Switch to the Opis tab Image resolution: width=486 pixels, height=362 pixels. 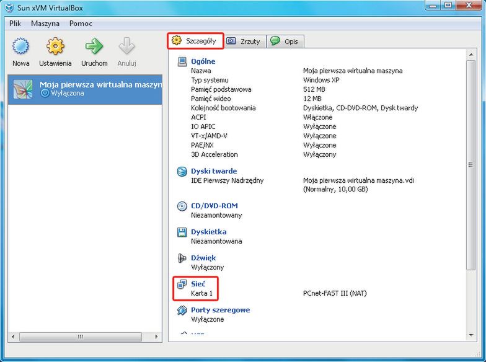click(285, 42)
